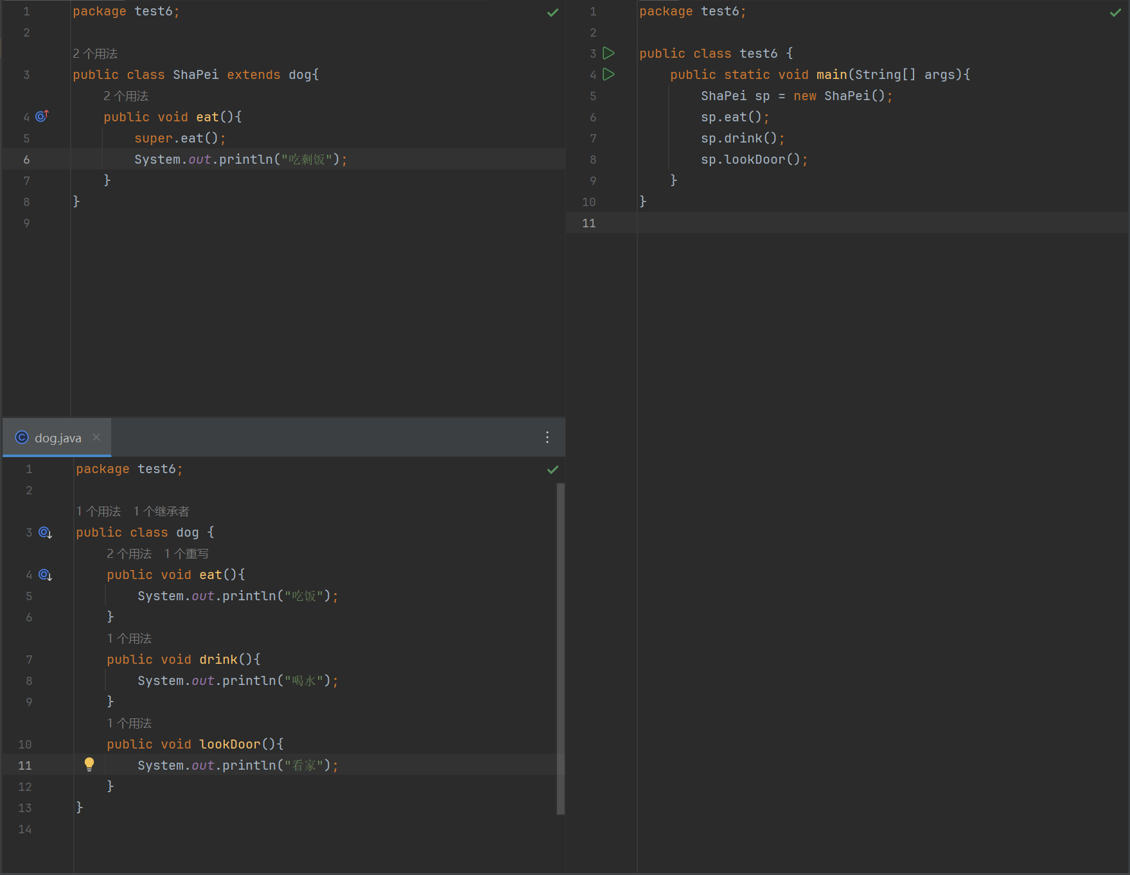The image size is (1130, 875).
Task: Click the "吃剩饭" string literal
Action: click(306, 159)
